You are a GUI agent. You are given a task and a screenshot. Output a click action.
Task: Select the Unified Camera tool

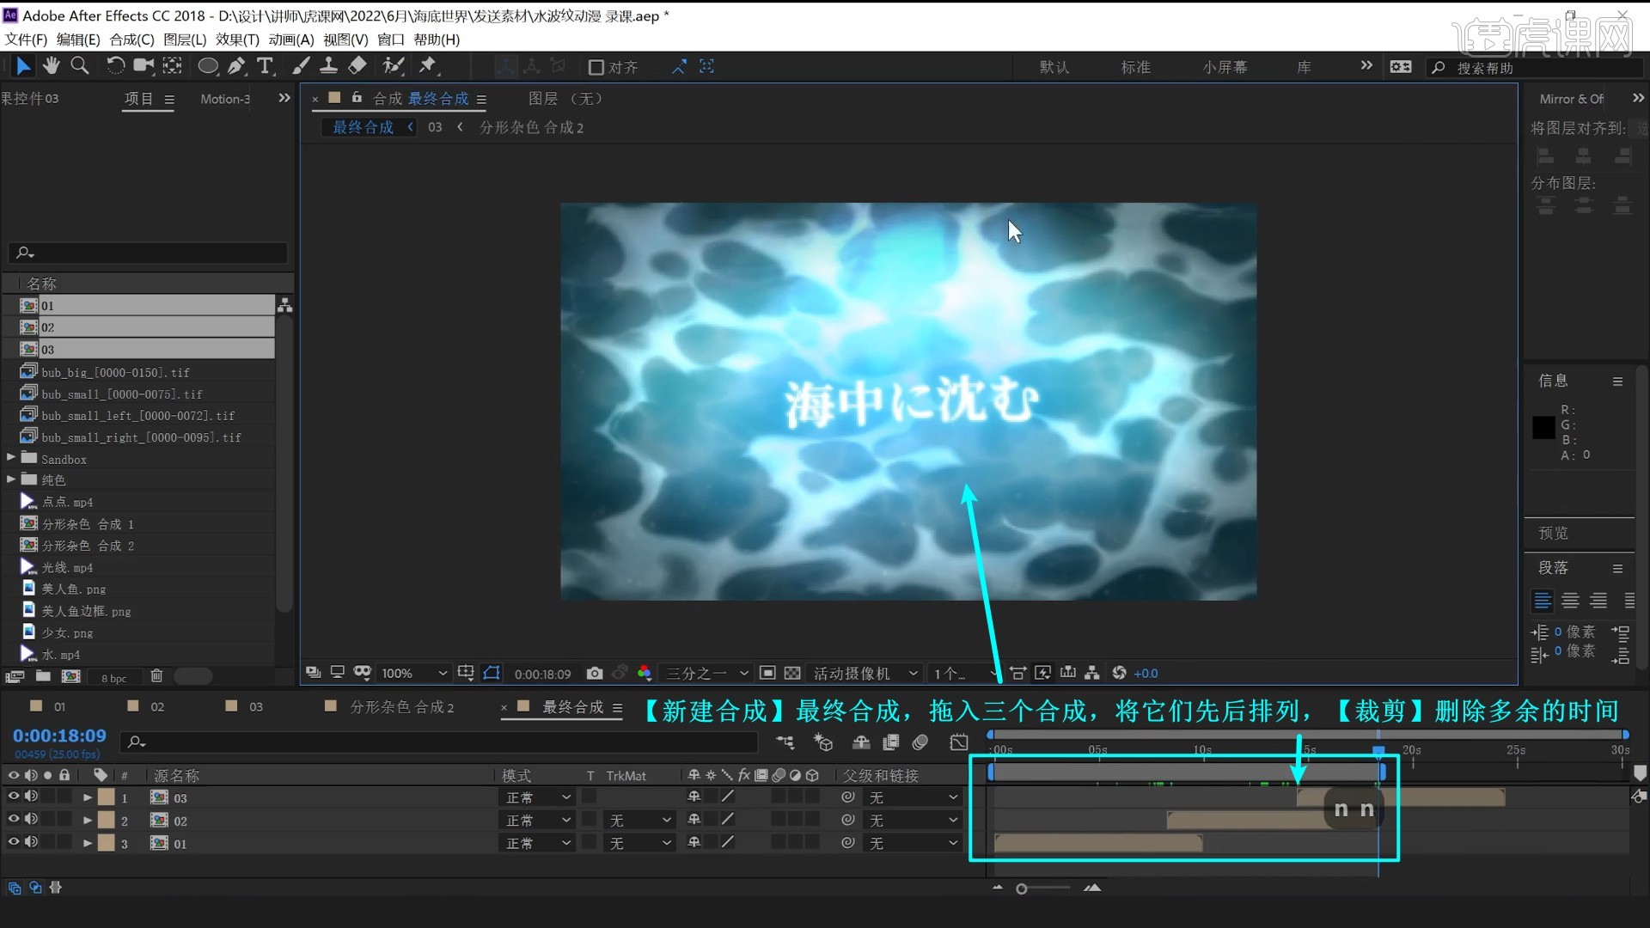[144, 66]
